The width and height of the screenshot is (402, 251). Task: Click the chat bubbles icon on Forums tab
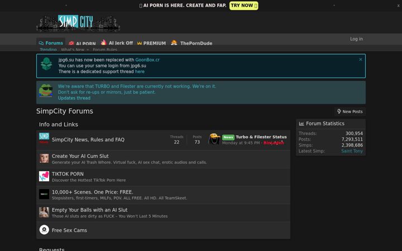point(41,43)
